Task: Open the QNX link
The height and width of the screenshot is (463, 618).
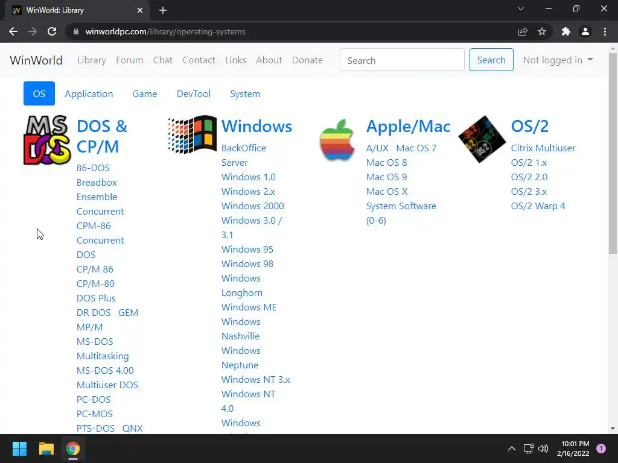Action: tap(132, 429)
